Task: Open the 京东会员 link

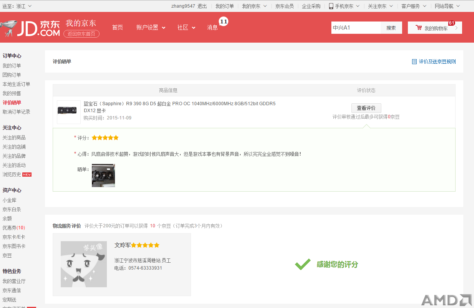Action: point(284,6)
